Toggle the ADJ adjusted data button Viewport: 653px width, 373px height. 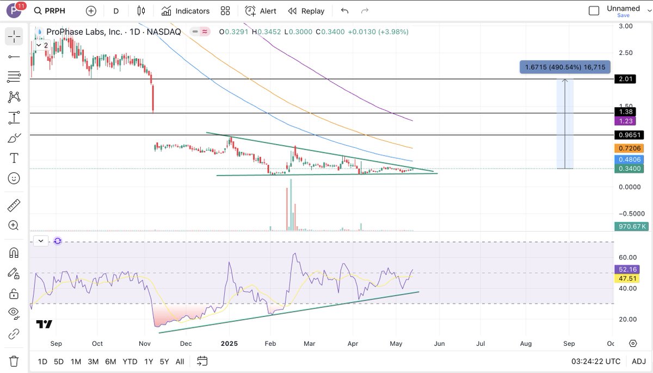click(639, 361)
